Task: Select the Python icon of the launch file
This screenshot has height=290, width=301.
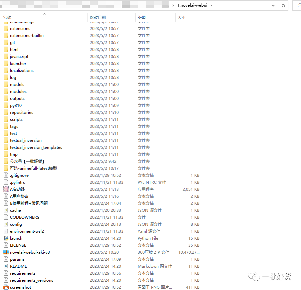Action: click(7, 238)
